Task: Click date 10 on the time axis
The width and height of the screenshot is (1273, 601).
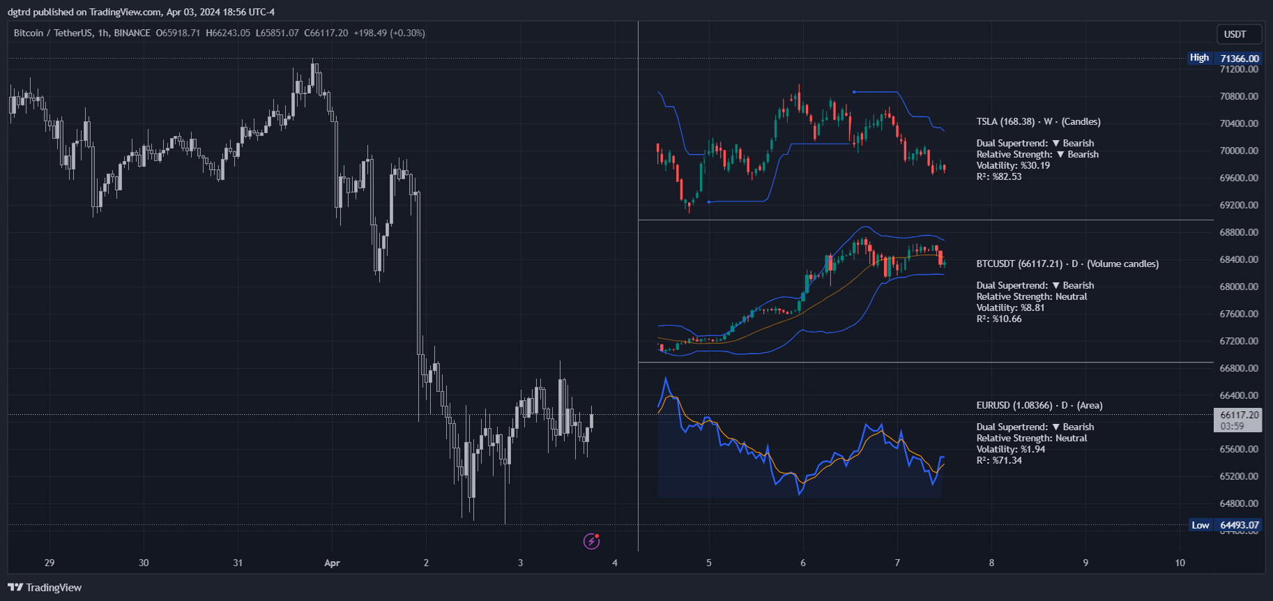Action: [x=1180, y=563]
